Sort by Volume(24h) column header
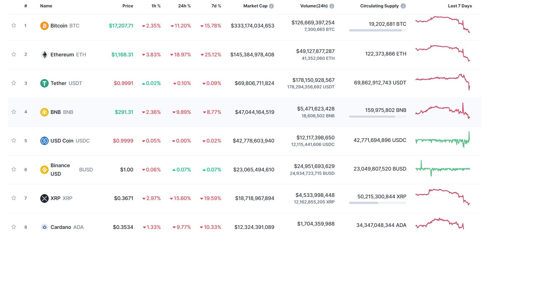 [314, 6]
